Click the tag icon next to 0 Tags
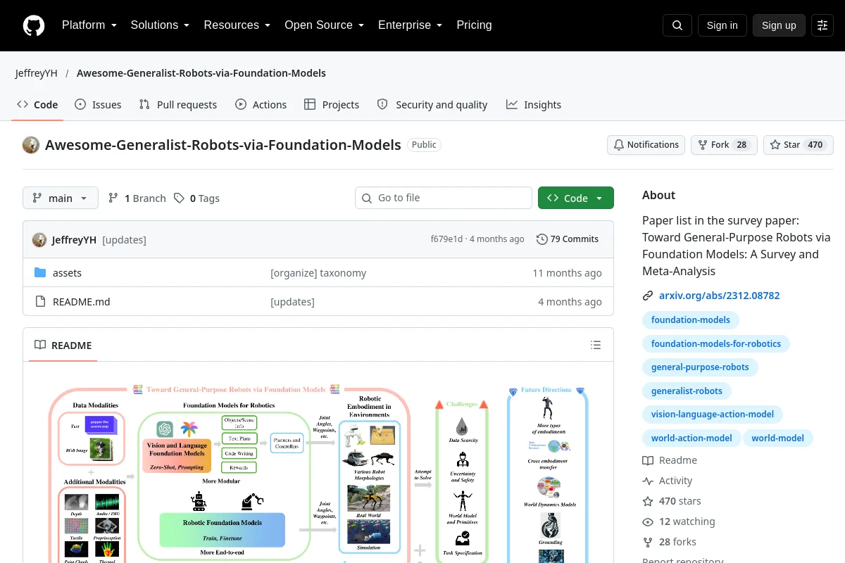This screenshot has height=563, width=845. click(x=180, y=198)
